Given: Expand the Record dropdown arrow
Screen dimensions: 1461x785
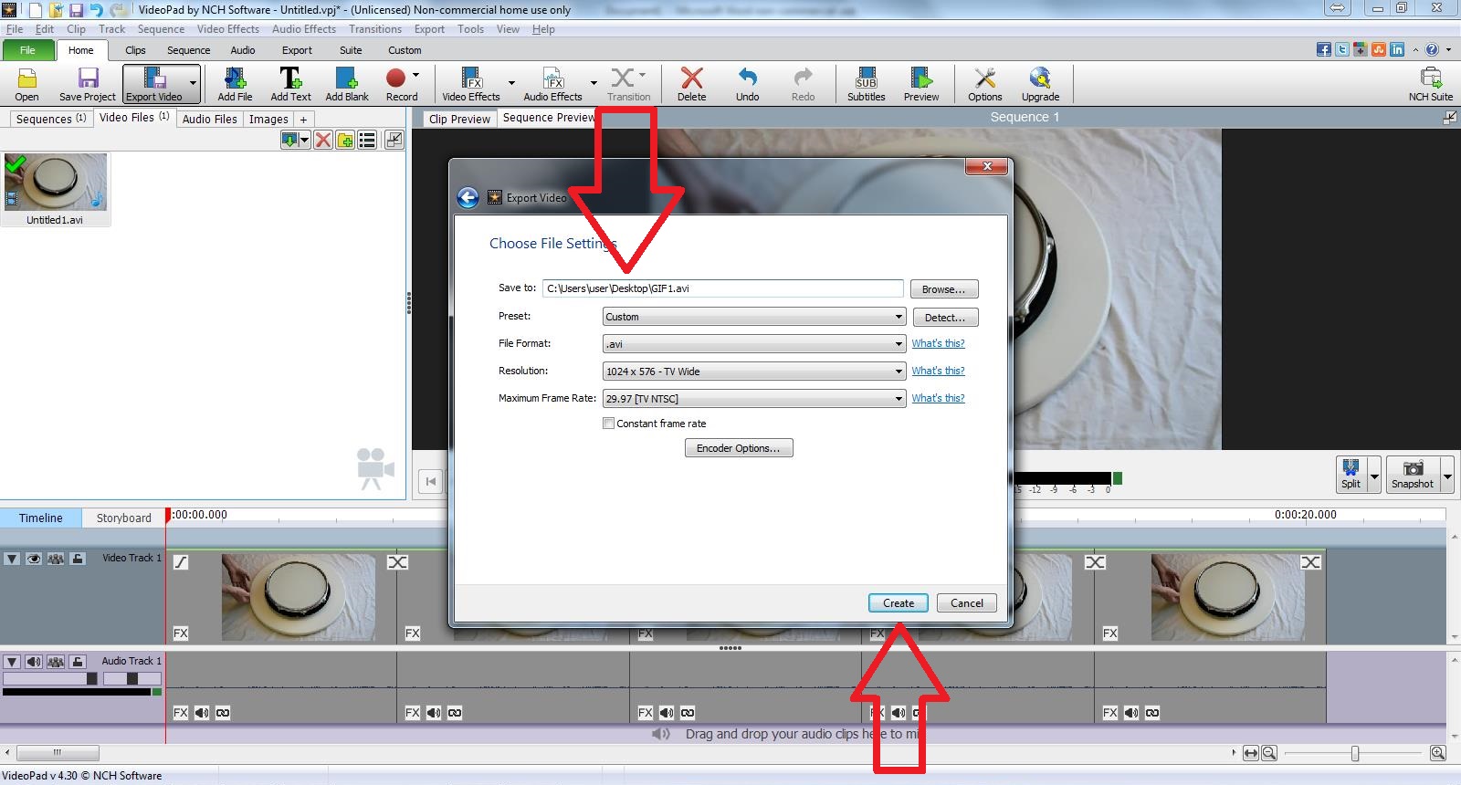Looking at the screenshot, I should pyautogui.click(x=415, y=75).
